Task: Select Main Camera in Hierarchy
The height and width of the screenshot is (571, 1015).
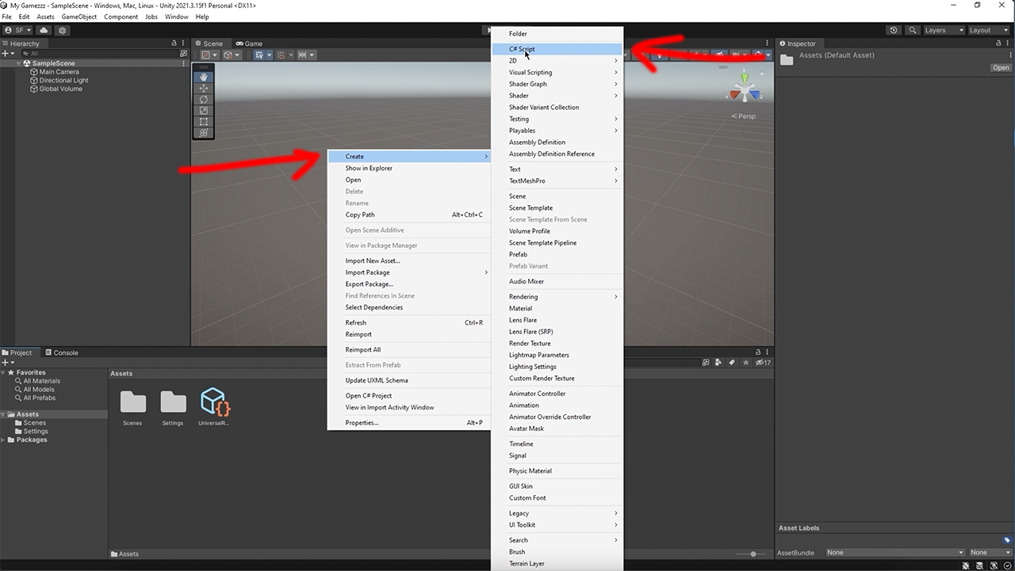Action: click(59, 72)
